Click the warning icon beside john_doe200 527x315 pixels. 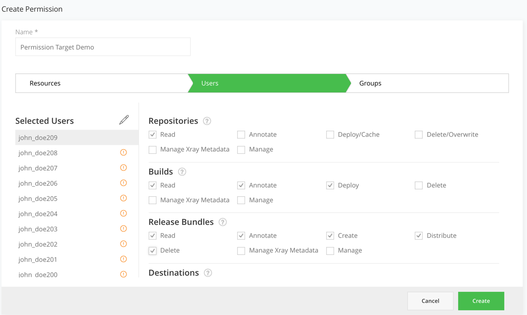pos(123,274)
